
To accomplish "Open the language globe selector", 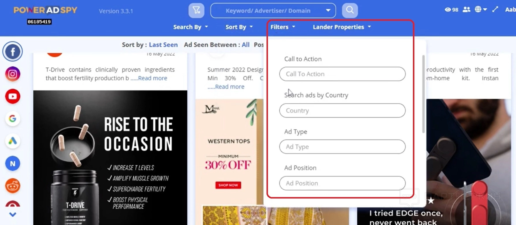I will tap(480, 10).
